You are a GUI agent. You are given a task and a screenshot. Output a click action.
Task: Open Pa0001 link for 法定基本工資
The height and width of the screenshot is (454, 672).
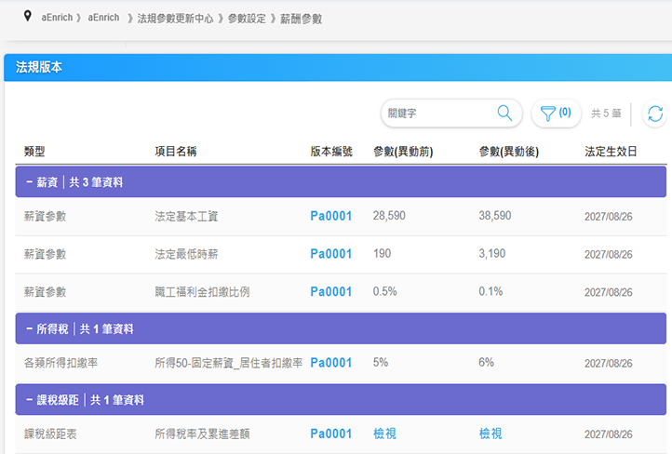(331, 216)
